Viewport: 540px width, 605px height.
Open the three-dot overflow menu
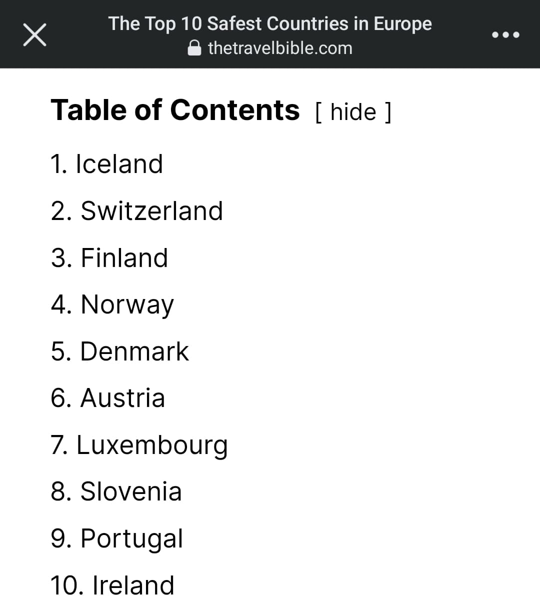[x=505, y=35]
